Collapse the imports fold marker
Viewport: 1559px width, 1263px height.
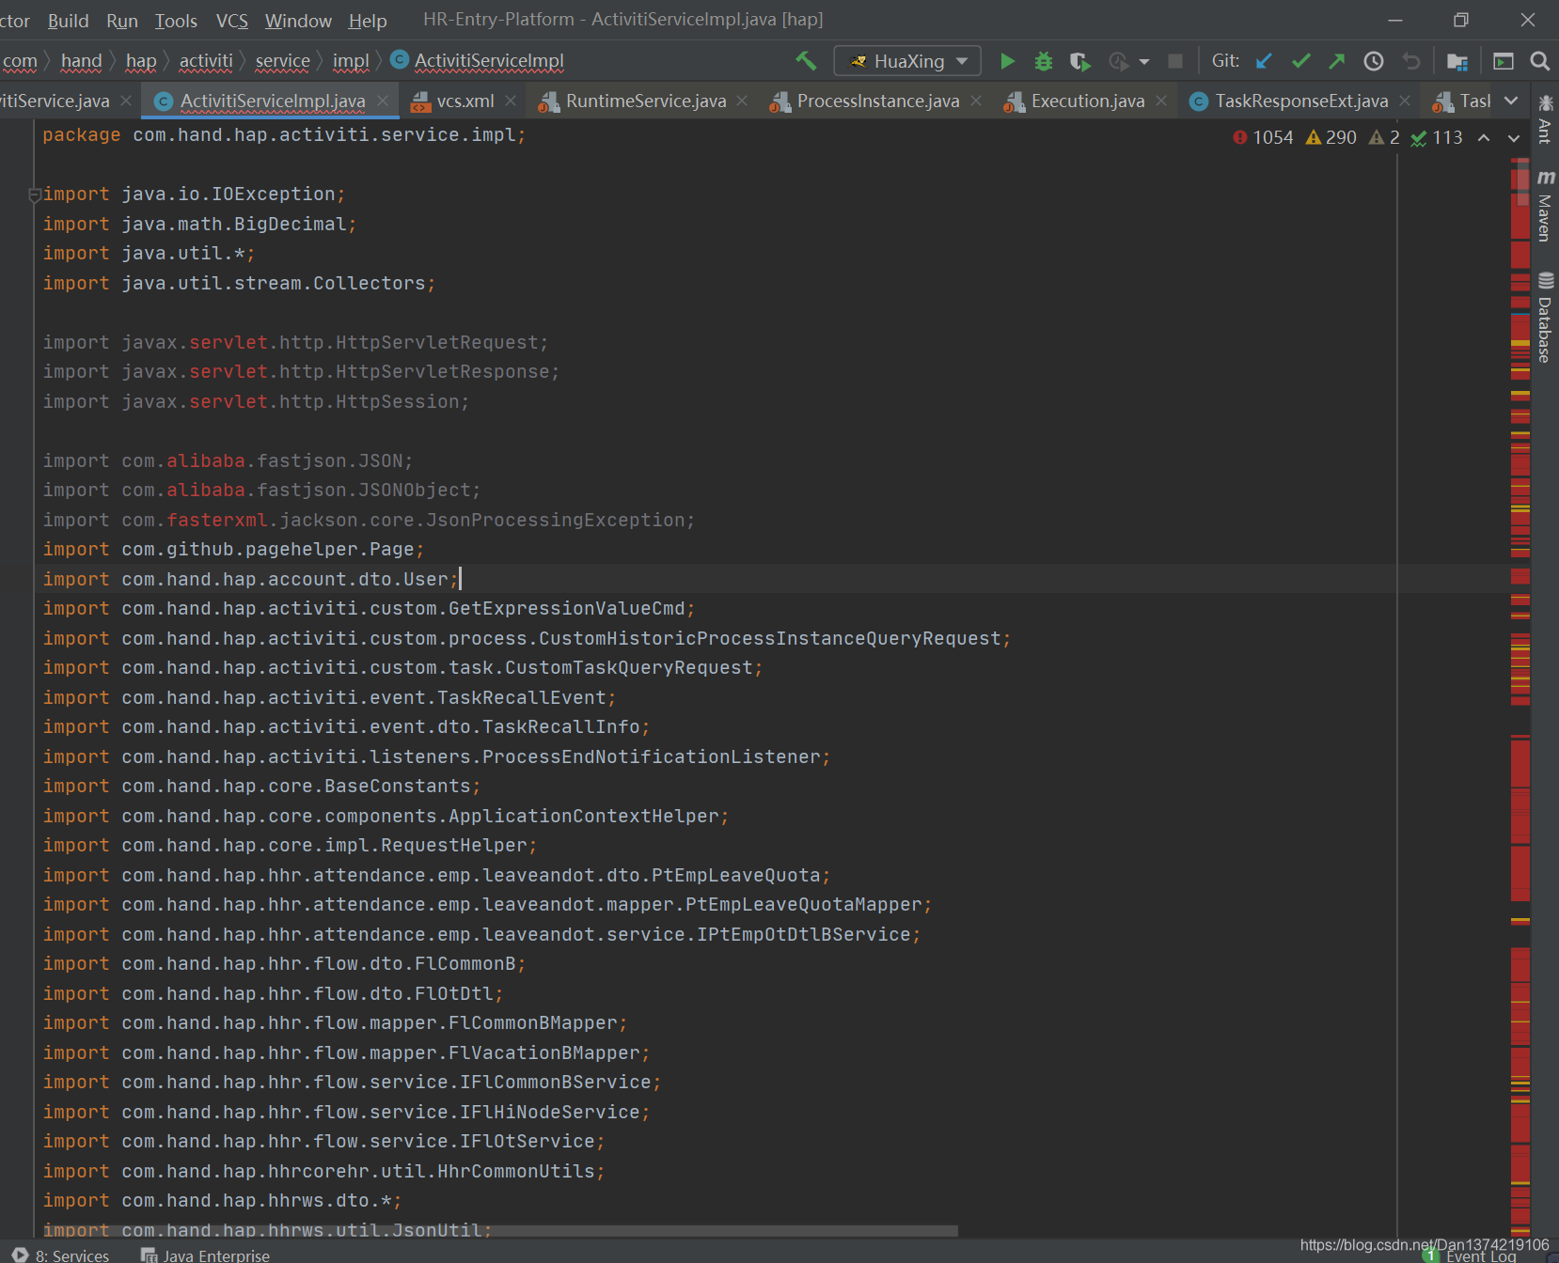(34, 195)
